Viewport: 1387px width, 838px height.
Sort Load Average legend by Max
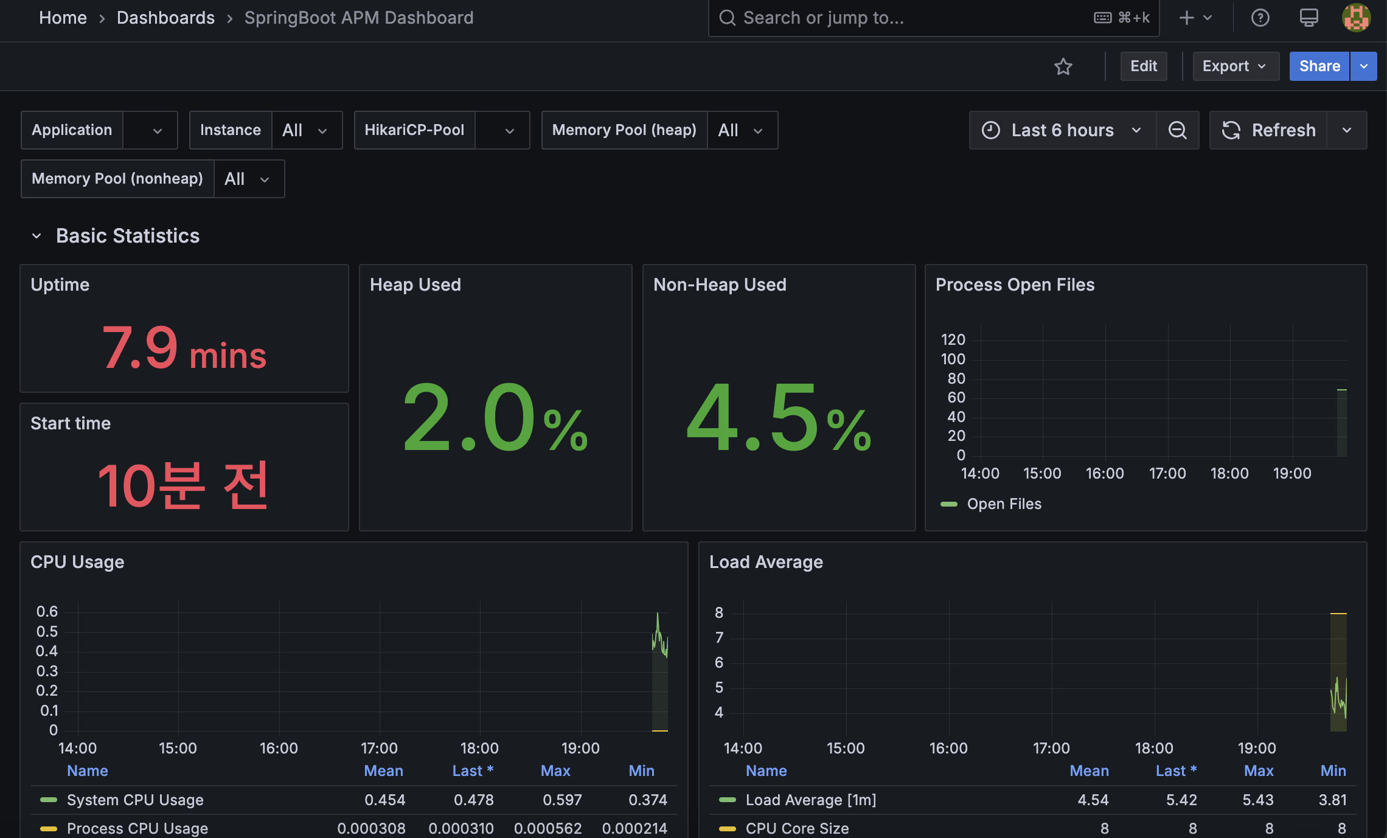pyautogui.click(x=1259, y=770)
